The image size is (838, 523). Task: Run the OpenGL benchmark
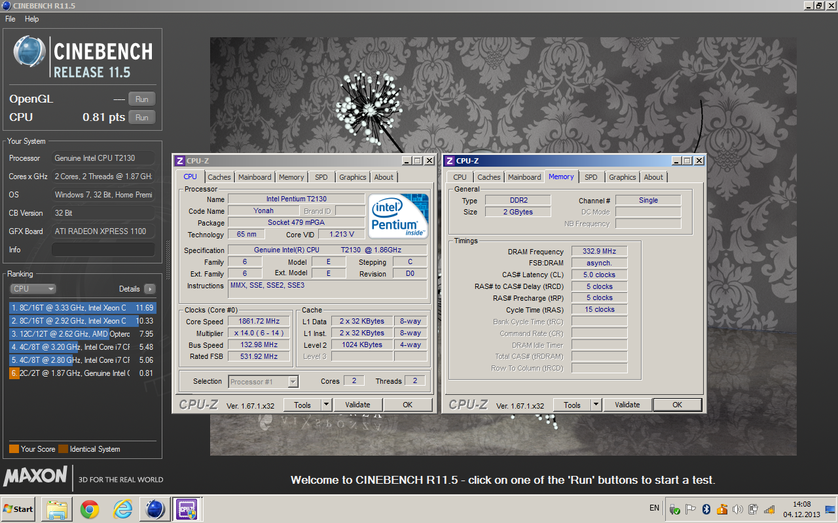(x=142, y=99)
